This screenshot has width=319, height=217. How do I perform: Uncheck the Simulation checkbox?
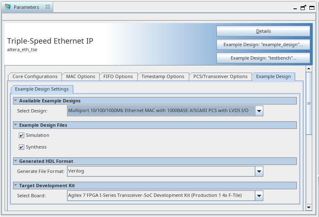pos(21,136)
